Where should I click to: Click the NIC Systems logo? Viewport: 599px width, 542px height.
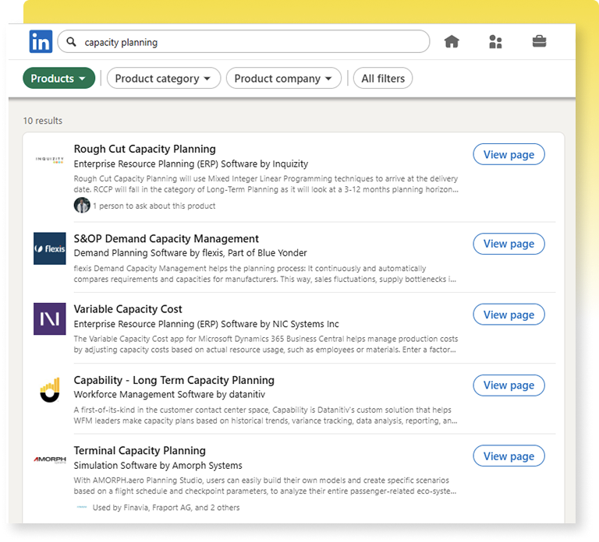[x=50, y=319]
